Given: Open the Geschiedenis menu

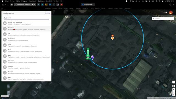Looking at the screenshot, I should tap(32, 1).
